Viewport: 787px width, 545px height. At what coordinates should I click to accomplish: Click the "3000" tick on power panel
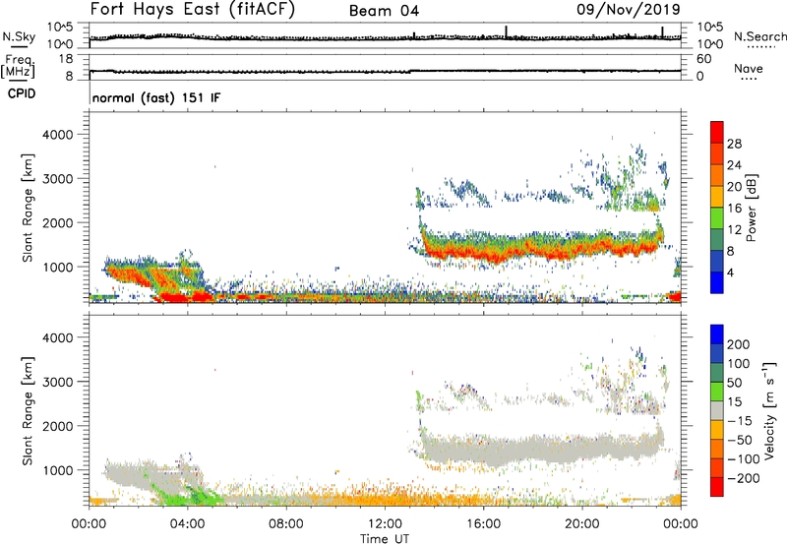(x=58, y=179)
